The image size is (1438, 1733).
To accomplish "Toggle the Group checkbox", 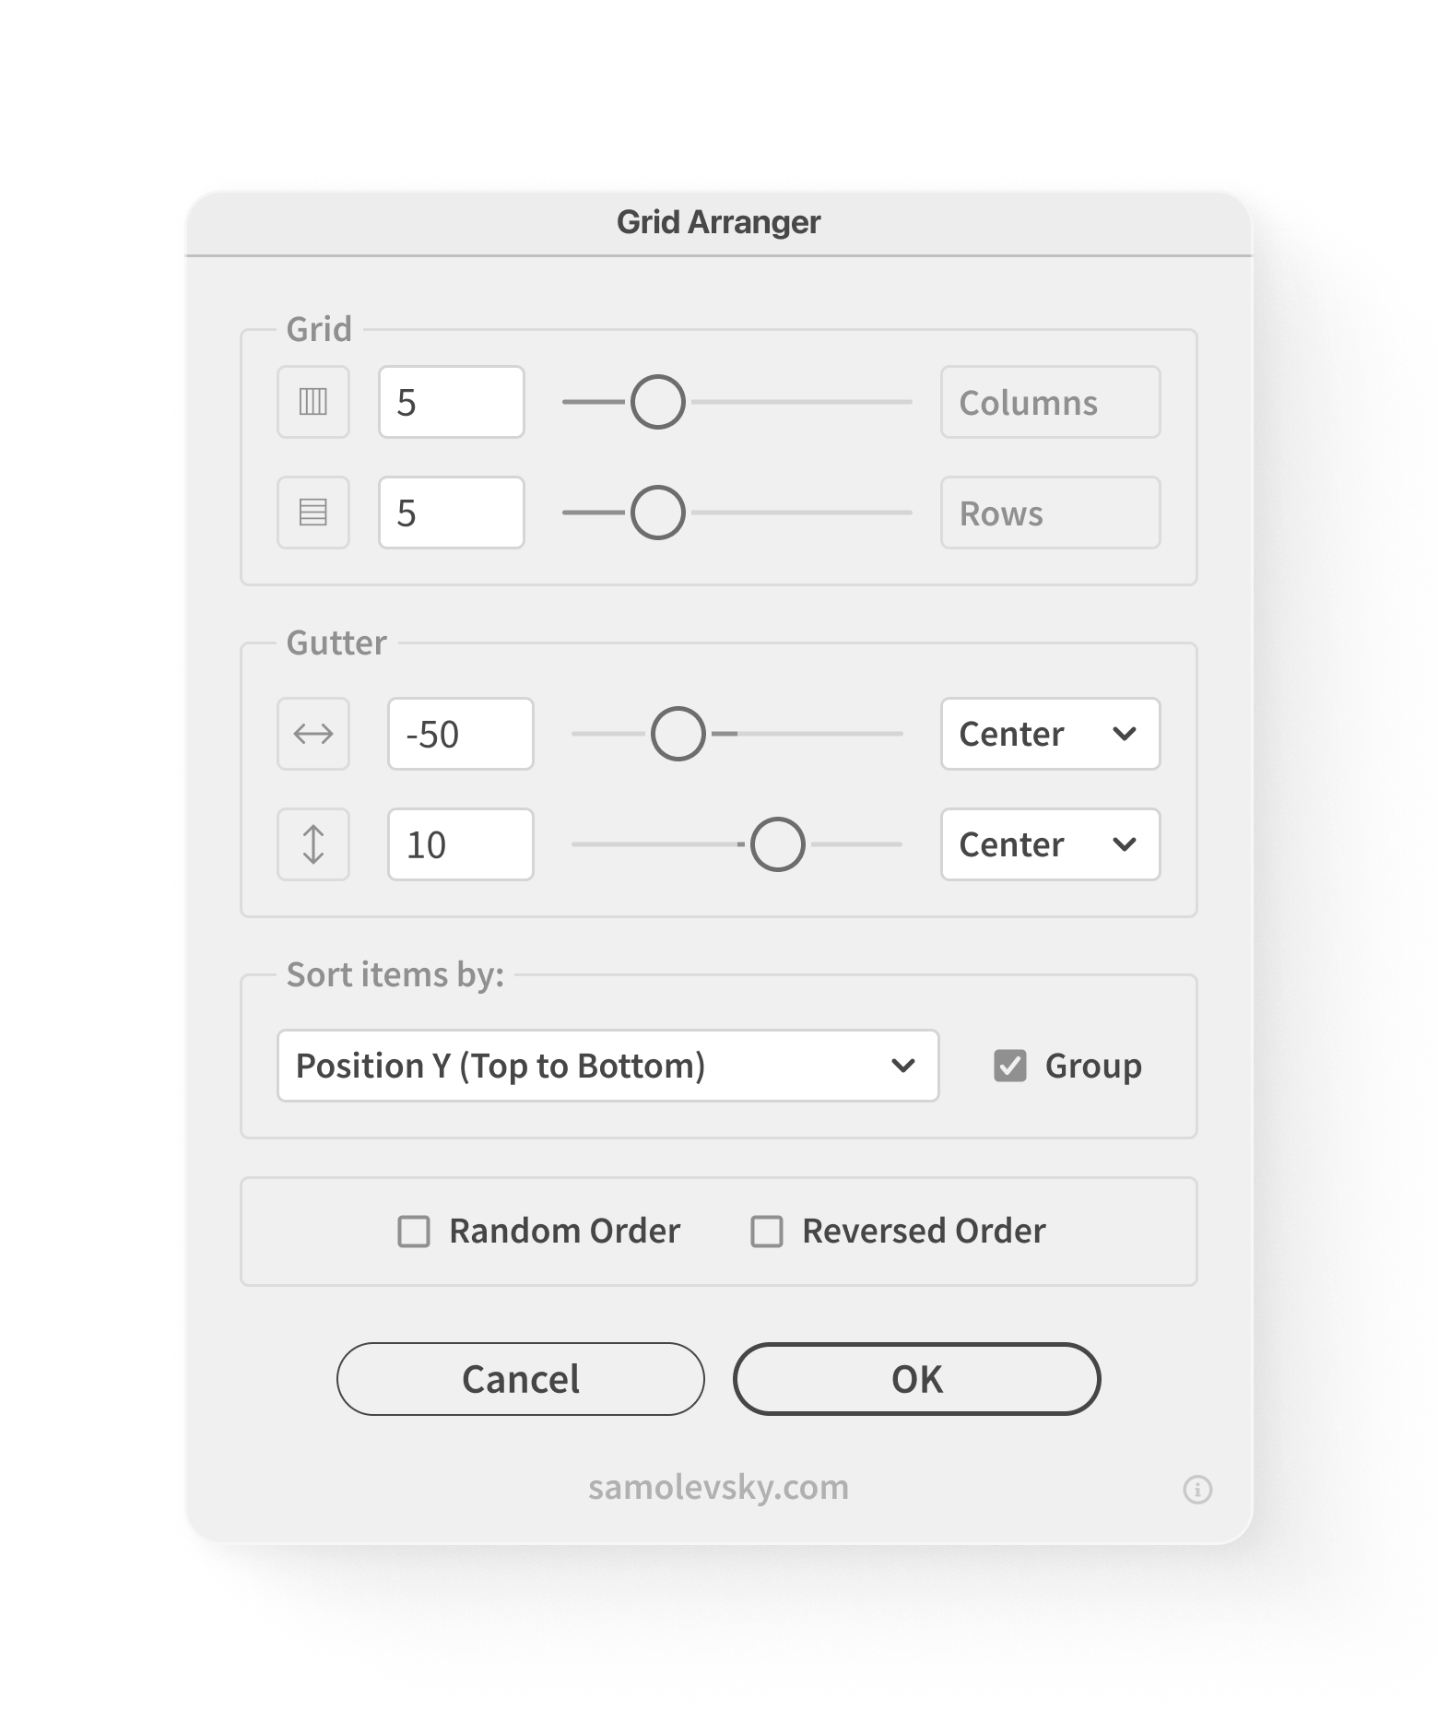I will point(1010,1066).
